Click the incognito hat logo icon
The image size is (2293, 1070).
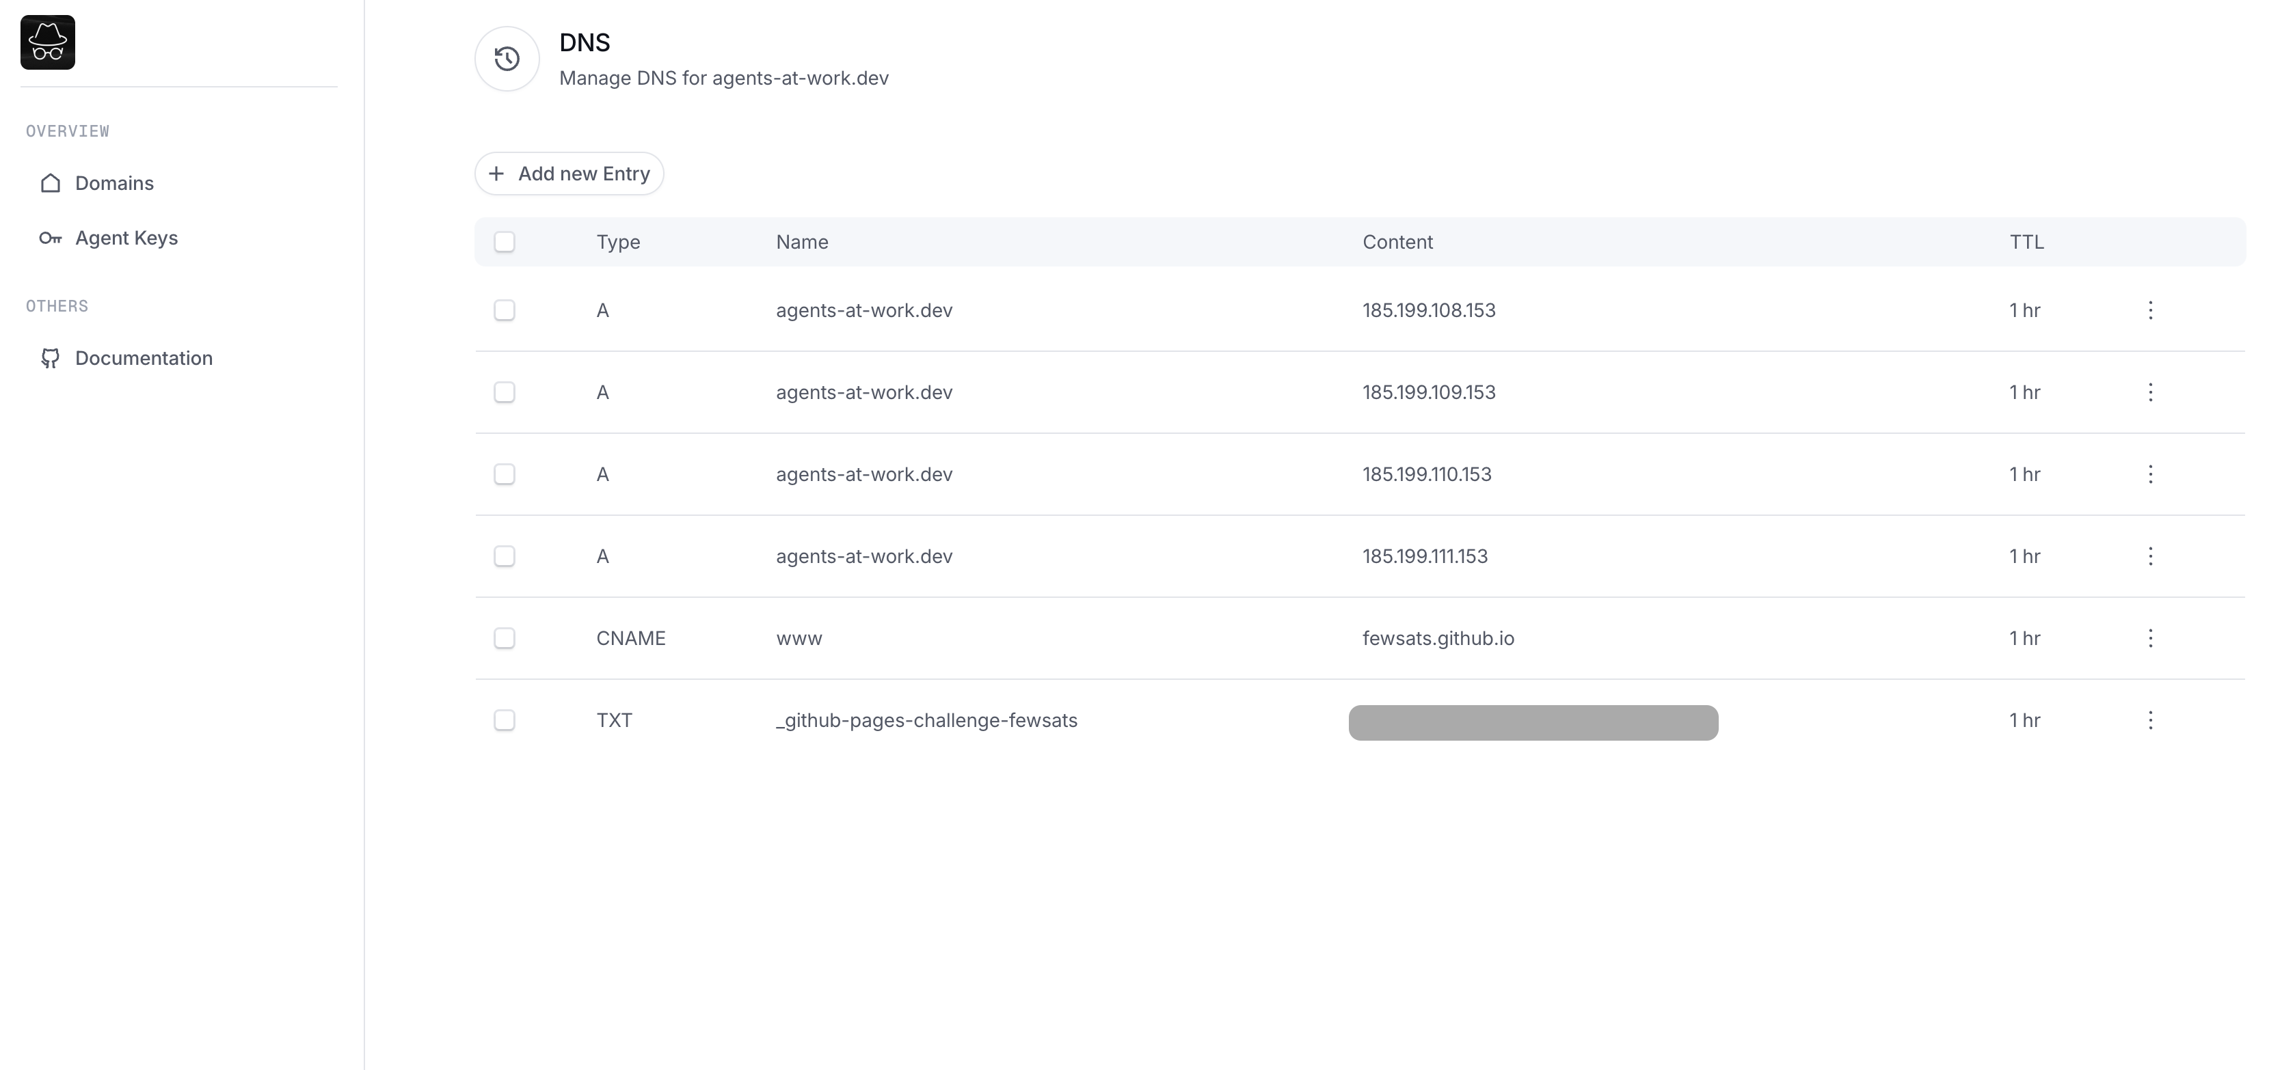48,42
